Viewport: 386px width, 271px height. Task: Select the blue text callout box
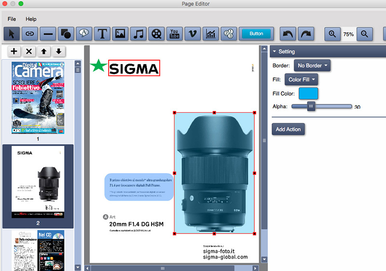click(x=139, y=187)
